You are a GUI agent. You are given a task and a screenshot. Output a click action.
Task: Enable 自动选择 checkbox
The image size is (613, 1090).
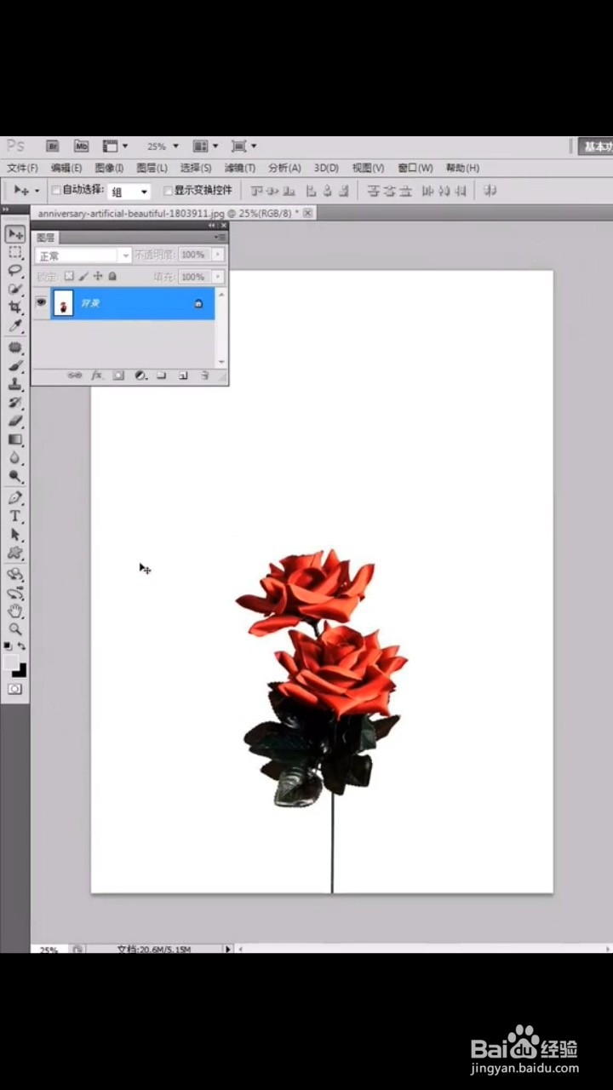coord(56,191)
